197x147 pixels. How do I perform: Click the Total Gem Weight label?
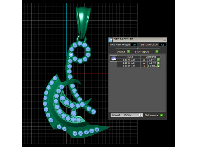point(120,45)
